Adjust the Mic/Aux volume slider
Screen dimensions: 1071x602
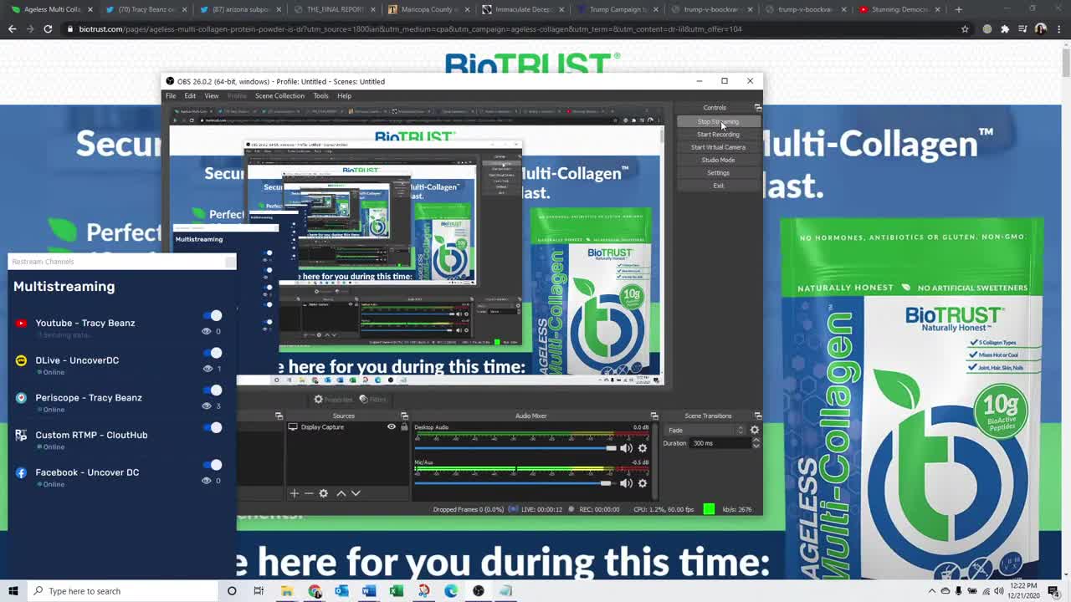pyautogui.click(x=515, y=482)
